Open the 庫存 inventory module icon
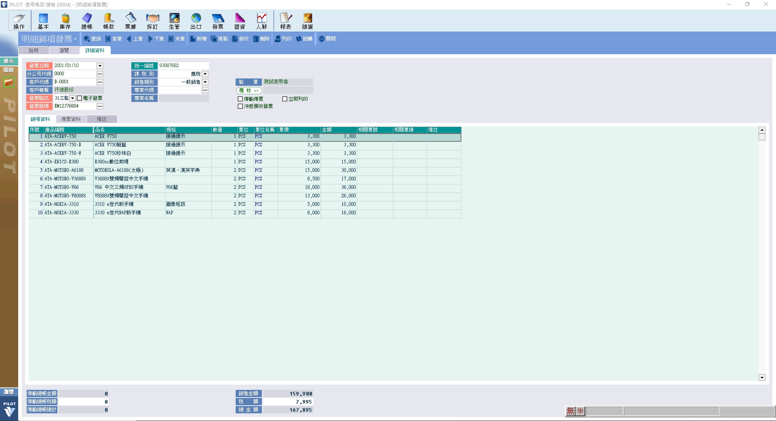 coord(65,21)
